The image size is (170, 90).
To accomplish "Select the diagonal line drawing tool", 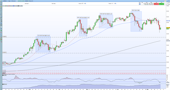I will pos(1,10).
